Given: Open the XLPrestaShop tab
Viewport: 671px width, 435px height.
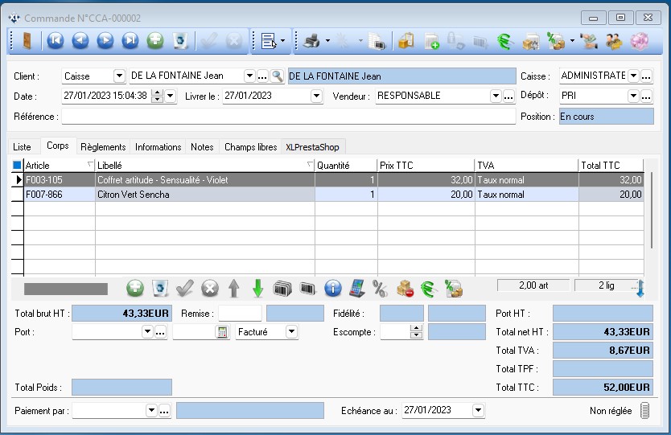Looking at the screenshot, I should (313, 146).
